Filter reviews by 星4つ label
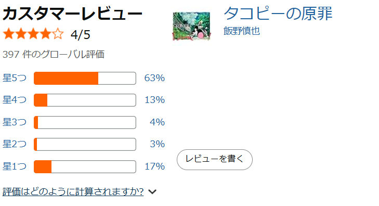Screen dimensions: 379x206 [14, 100]
